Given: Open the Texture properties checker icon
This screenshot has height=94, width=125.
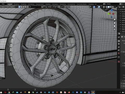Looking at the screenshot, I should (119, 62).
